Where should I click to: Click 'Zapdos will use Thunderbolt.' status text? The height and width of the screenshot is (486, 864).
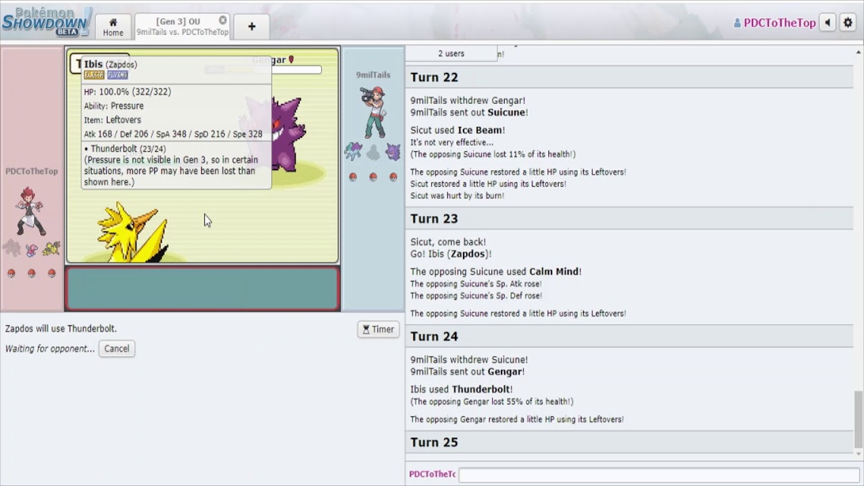[x=61, y=329]
